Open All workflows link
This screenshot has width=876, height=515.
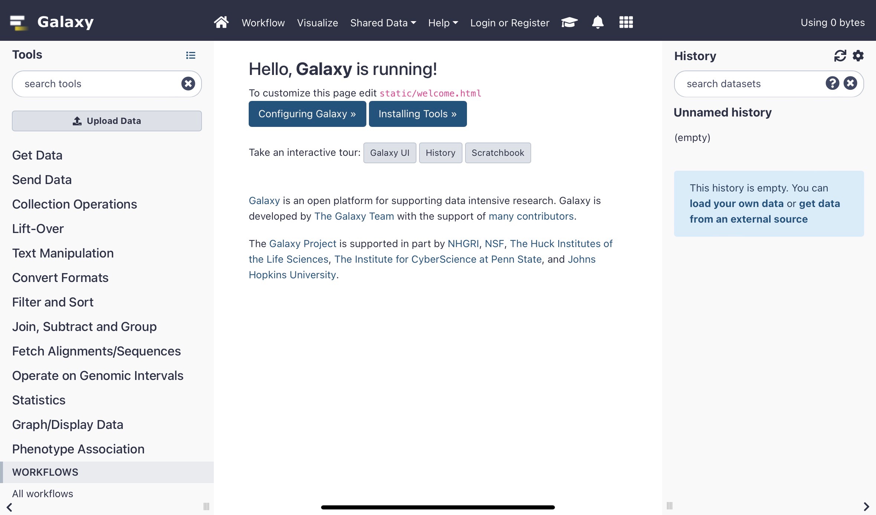click(x=43, y=494)
